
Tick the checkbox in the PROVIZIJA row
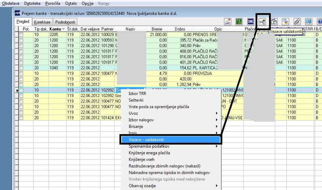(x=21, y=74)
